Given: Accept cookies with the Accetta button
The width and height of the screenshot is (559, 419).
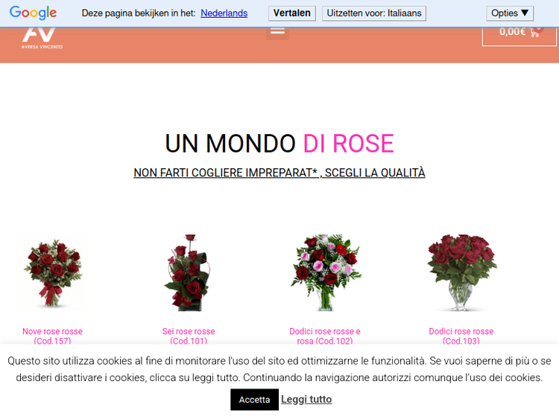Looking at the screenshot, I should click(x=254, y=400).
